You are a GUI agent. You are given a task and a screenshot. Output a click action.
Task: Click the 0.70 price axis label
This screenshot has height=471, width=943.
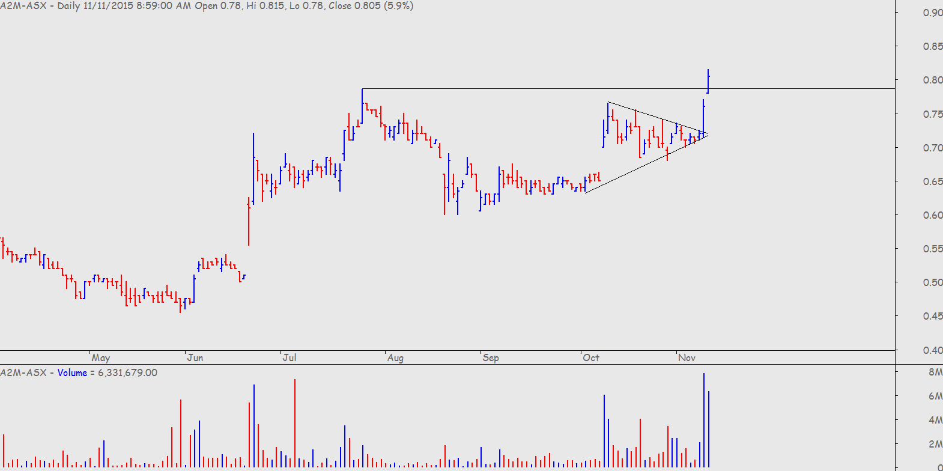(x=933, y=148)
